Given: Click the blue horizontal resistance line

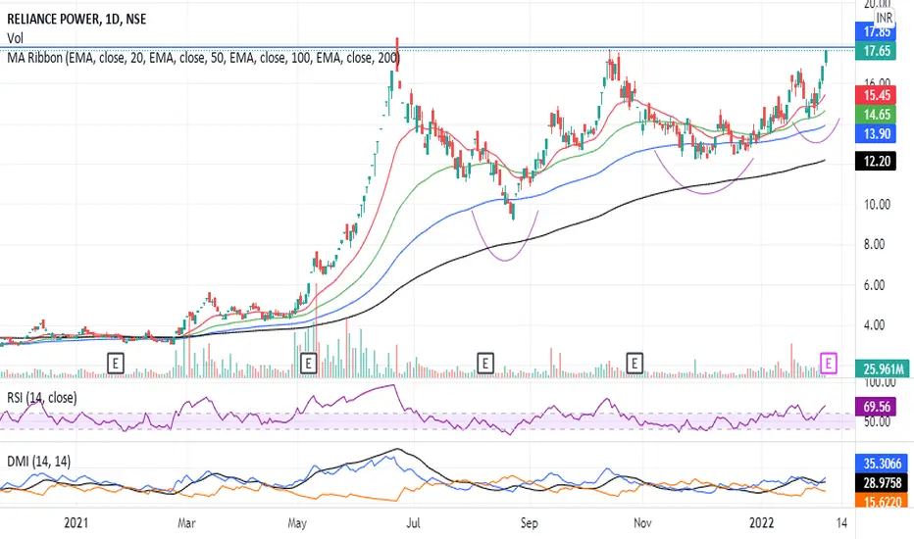Looking at the screenshot, I should tap(428, 47).
